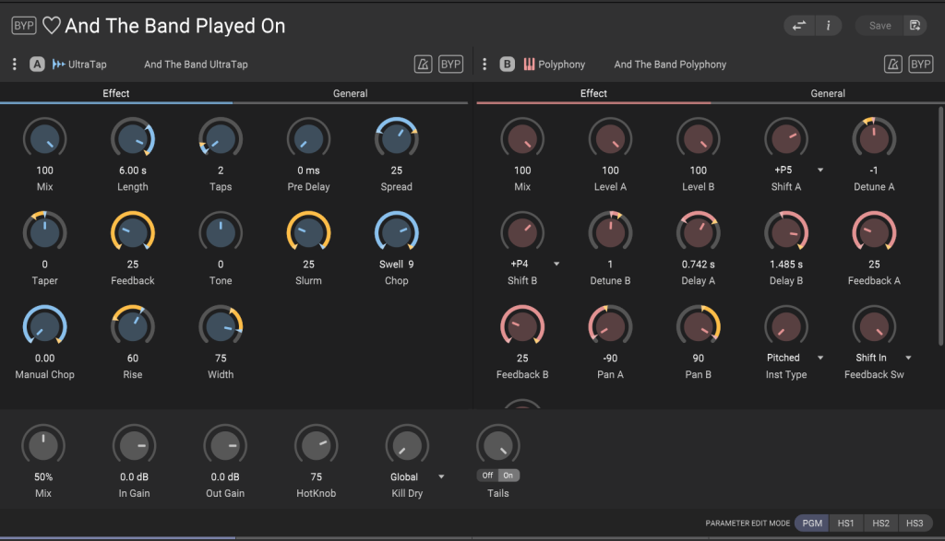The width and height of the screenshot is (945, 541).
Task: Click the Save button
Action: 879,25
